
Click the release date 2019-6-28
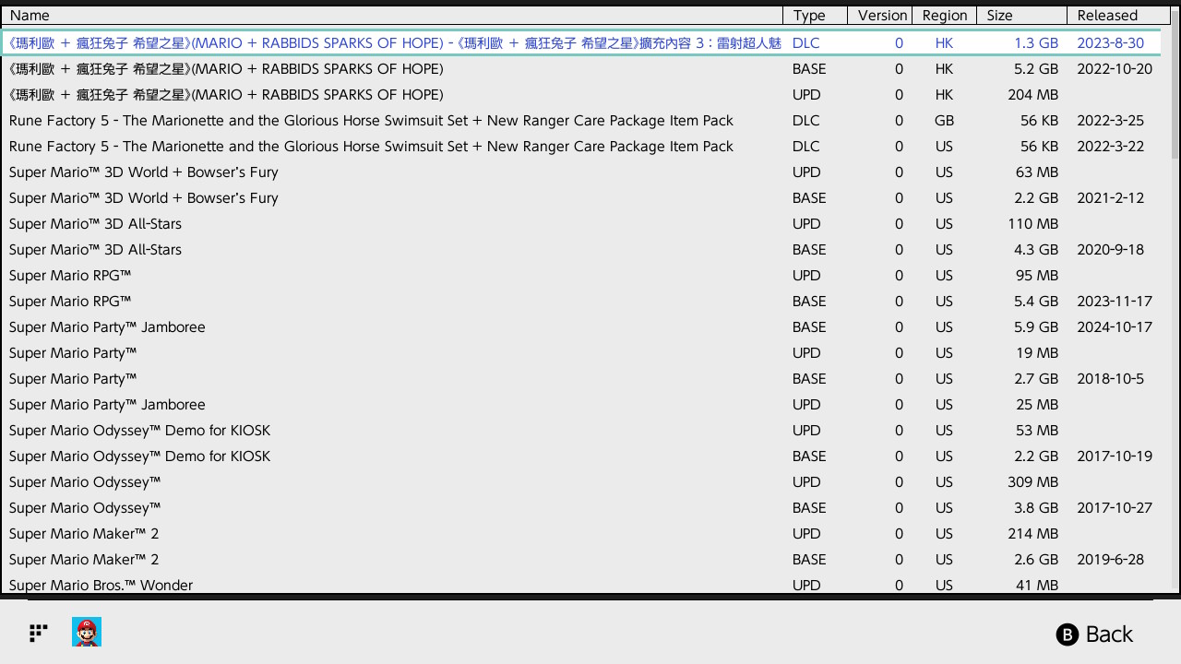tap(1110, 559)
